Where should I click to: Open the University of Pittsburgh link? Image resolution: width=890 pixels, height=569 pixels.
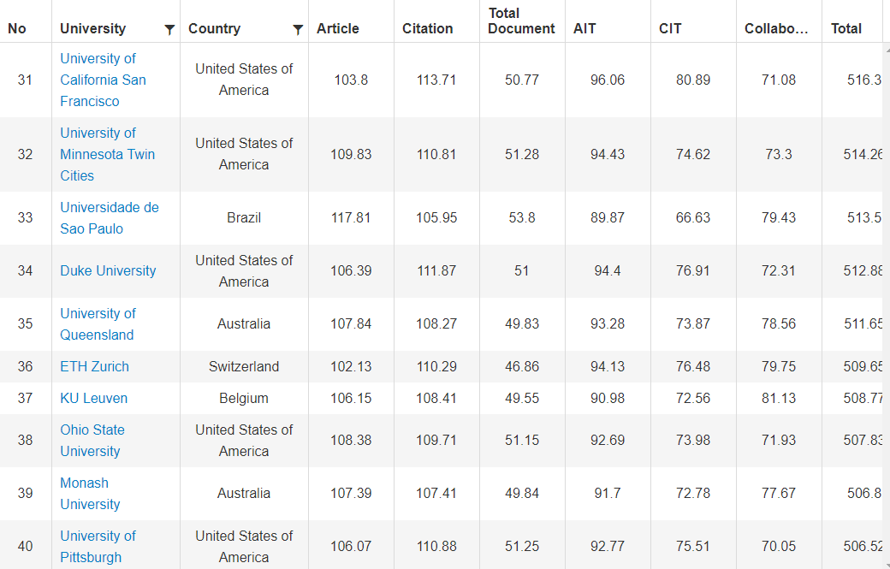98,546
